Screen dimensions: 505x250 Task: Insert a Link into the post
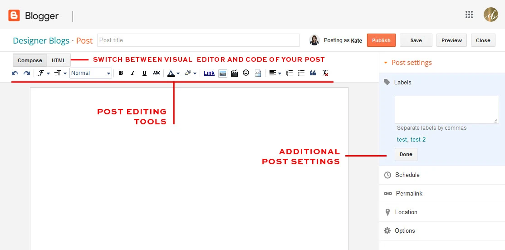pos(209,73)
